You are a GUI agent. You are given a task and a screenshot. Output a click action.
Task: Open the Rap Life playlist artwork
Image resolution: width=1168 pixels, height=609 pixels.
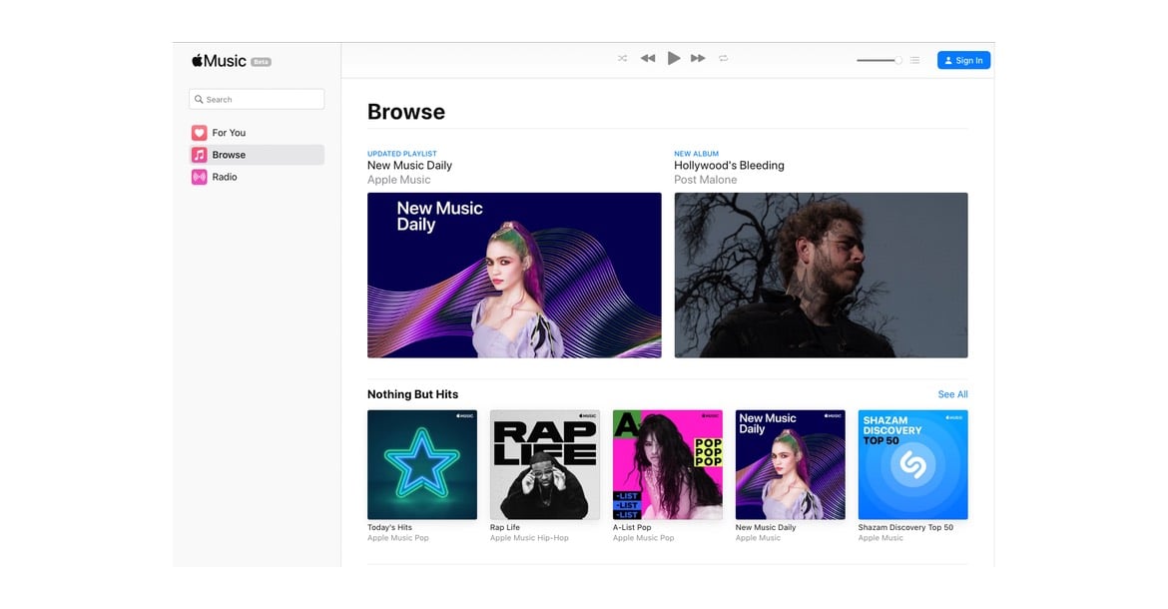pyautogui.click(x=544, y=464)
